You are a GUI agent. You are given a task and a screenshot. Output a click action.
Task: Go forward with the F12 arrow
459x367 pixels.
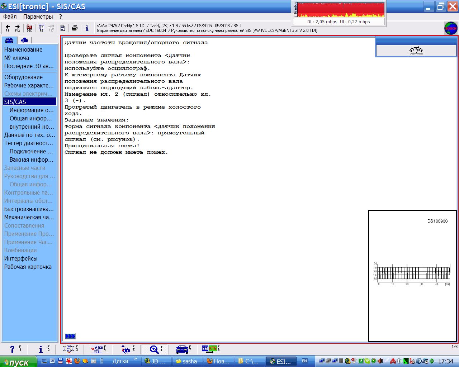tap(17, 28)
